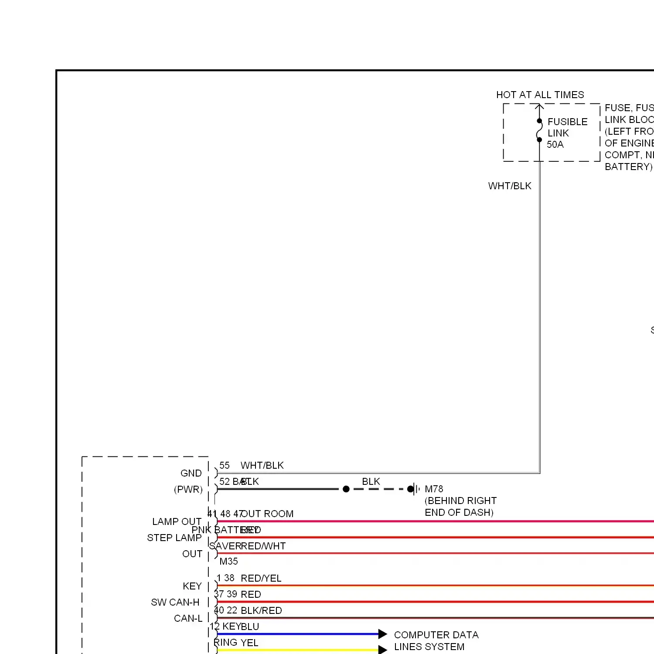The width and height of the screenshot is (654, 654).
Task: Click the SW CAN-H label
Action: (x=175, y=602)
